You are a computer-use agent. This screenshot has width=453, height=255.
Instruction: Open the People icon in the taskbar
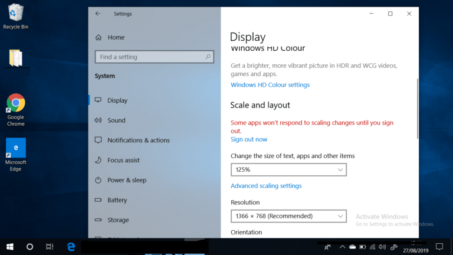click(327, 247)
